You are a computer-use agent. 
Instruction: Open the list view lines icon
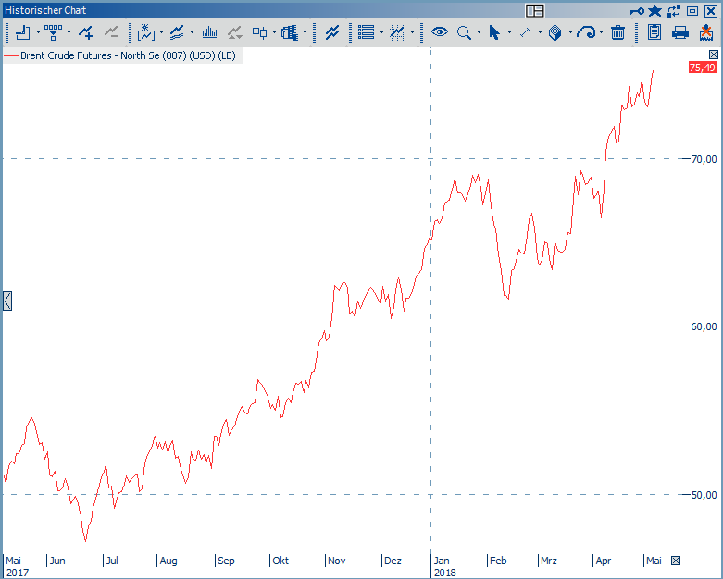click(x=367, y=32)
